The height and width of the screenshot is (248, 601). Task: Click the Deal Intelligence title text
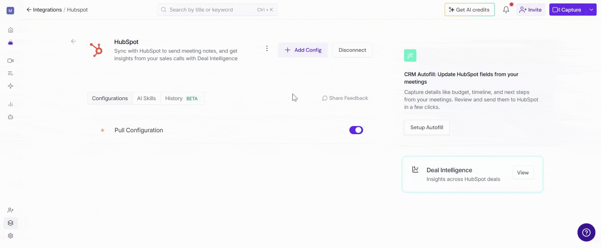tap(449, 170)
